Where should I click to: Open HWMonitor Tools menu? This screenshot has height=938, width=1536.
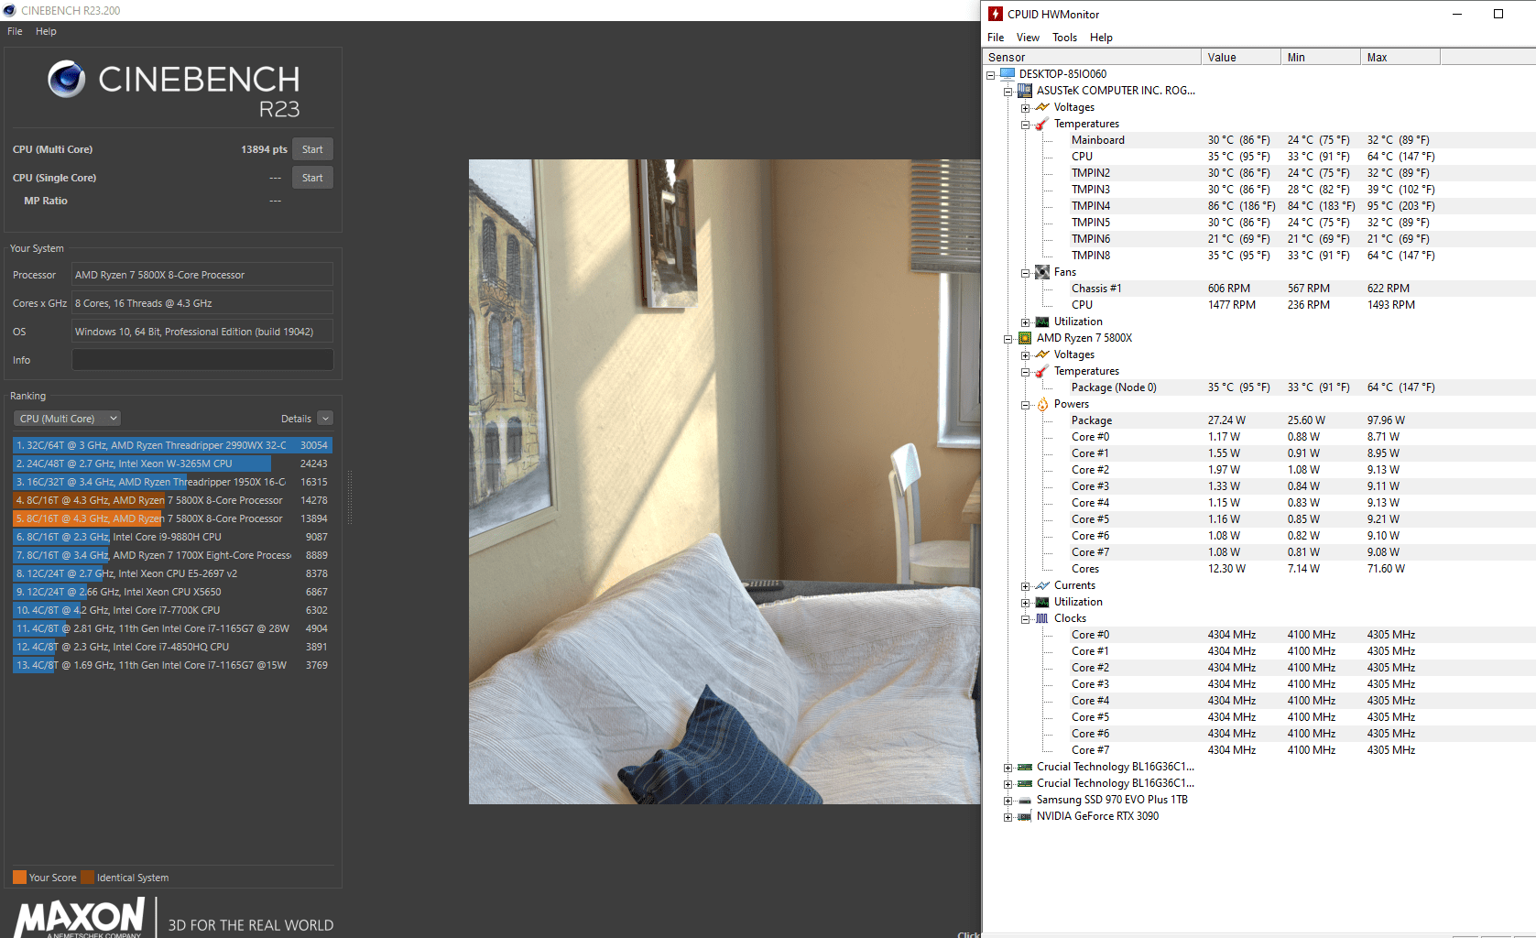tap(1064, 38)
